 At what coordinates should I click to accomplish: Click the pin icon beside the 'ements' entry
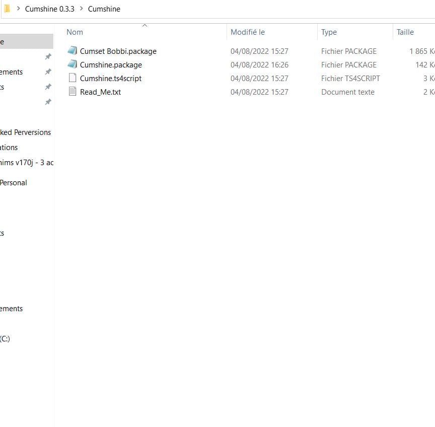pos(48,72)
